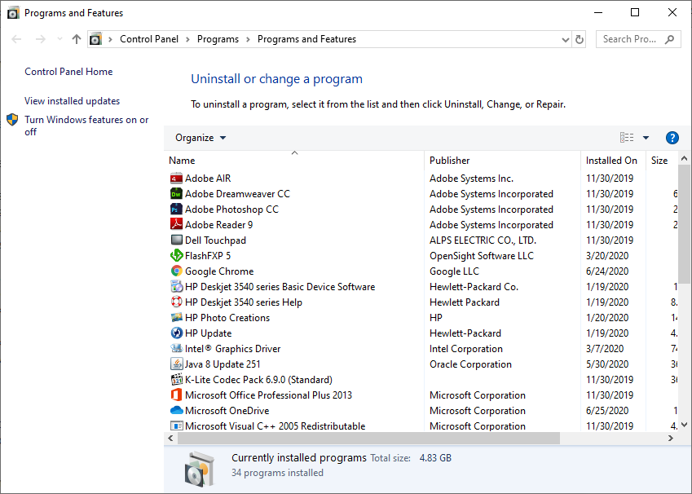Click the Control Panel breadcrumb
Screen dimensions: 692x494
coord(149,39)
